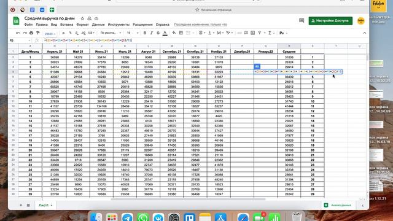
Task: Print the spreadsheet with printer icon
Action: coord(31,33)
